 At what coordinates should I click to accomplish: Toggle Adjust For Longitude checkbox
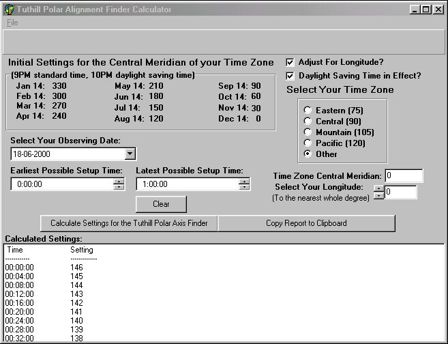(x=290, y=62)
